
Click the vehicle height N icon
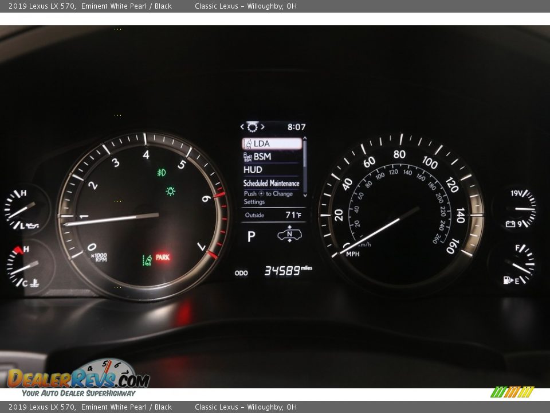pyautogui.click(x=289, y=234)
